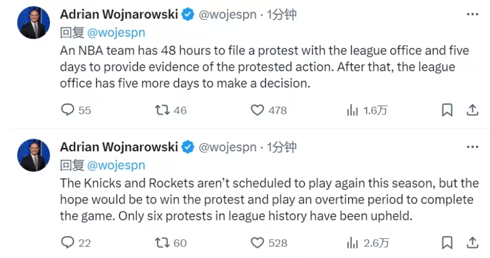
Task: Retweet the Knicks and Rockets tweet
Action: click(163, 242)
